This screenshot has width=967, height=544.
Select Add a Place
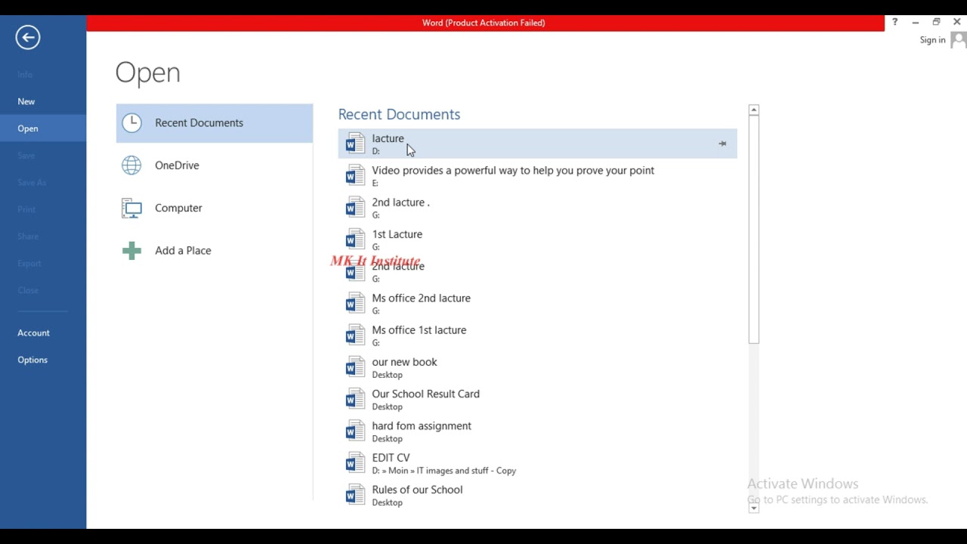(215, 251)
